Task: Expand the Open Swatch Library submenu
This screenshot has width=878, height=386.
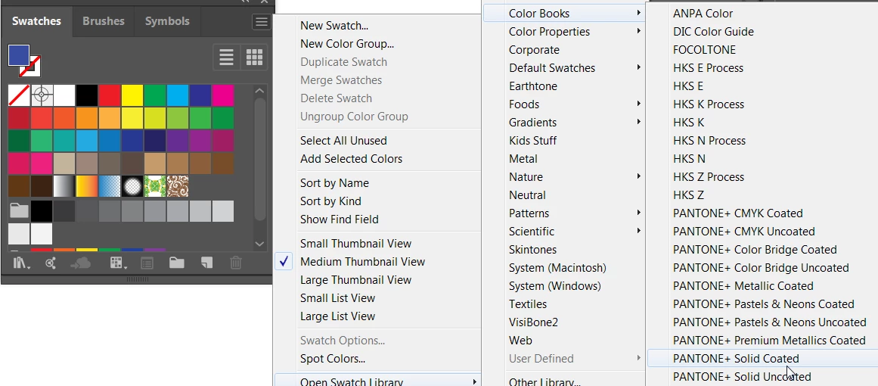Action: [377, 381]
